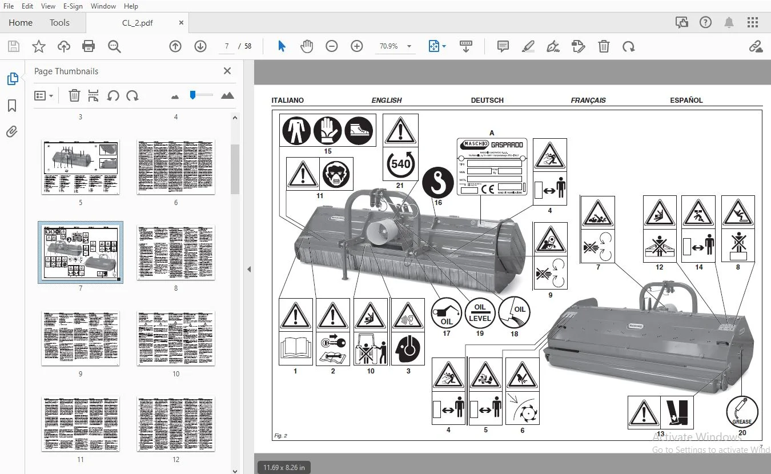The height and width of the screenshot is (474, 771).
Task: Select page 5 thumbnail
Action: (x=81, y=167)
